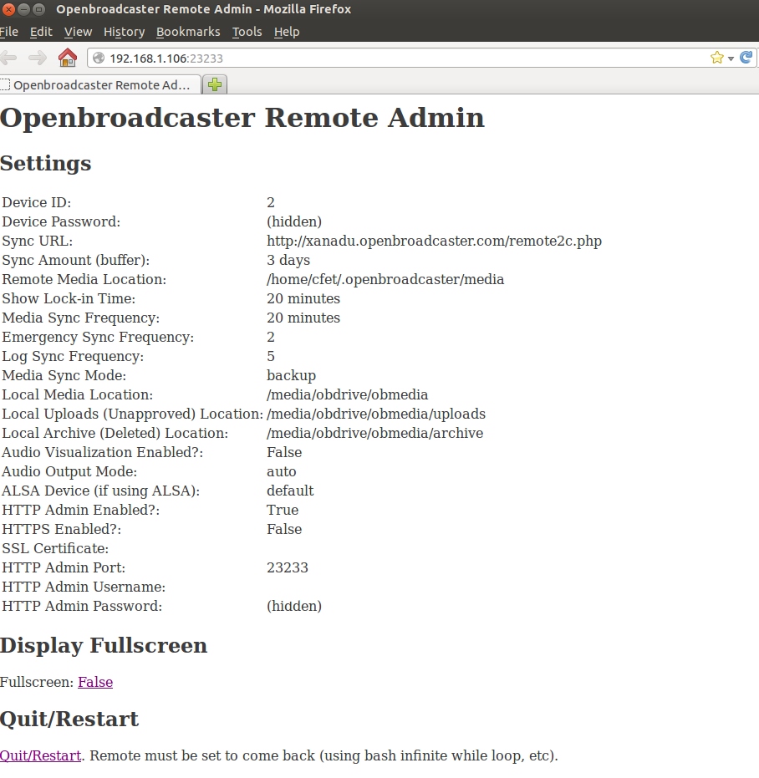
Task: Click the 'Emergency Sync Frequency:' label
Action: 98,338
